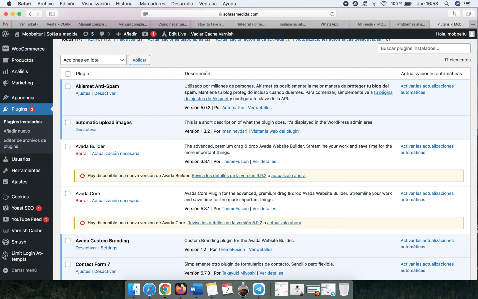Open the WooCommerce sidebar item
478x299 pixels.
[x=26, y=49]
